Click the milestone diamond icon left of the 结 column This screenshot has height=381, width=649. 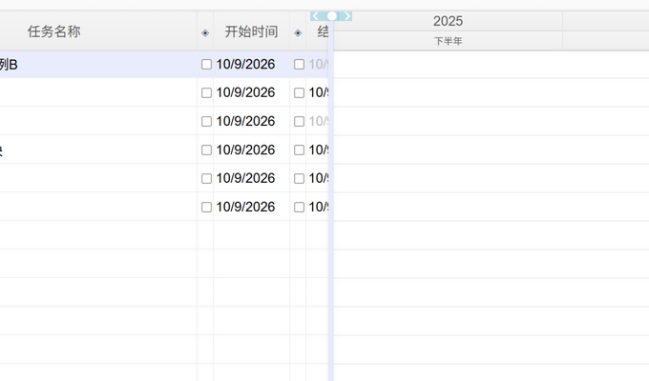(298, 32)
